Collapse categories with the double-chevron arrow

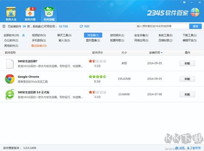pyautogui.click(x=23, y=35)
